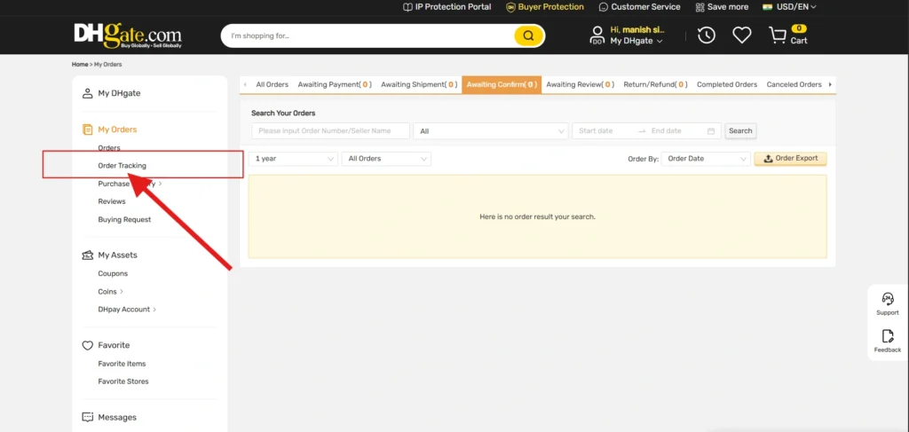Click the My DHgate person icon in sidebar
The height and width of the screenshot is (432, 909).
point(88,93)
